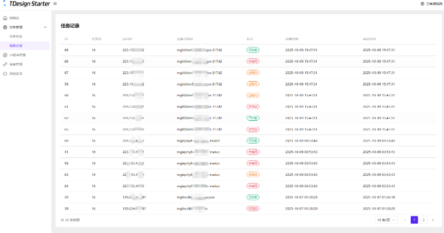This screenshot has height=233, width=444.
Task: Click the compass icon in the sidebar
Action: coord(5,55)
